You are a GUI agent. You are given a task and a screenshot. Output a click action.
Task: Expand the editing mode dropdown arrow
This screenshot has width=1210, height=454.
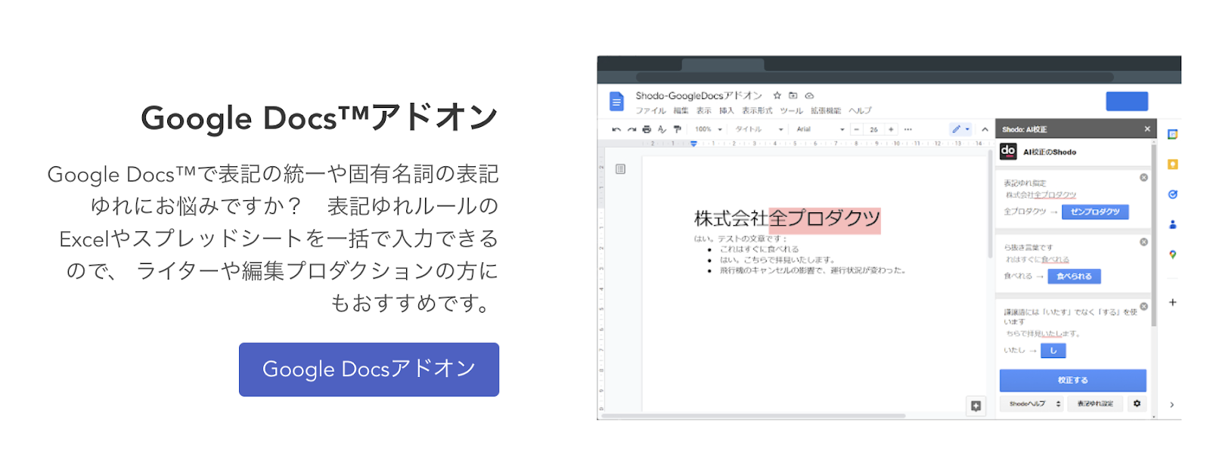[967, 129]
